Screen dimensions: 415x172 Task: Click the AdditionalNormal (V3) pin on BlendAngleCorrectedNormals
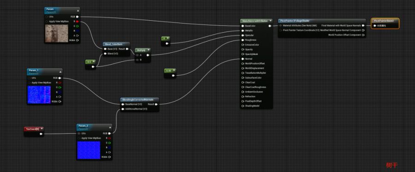123,109
